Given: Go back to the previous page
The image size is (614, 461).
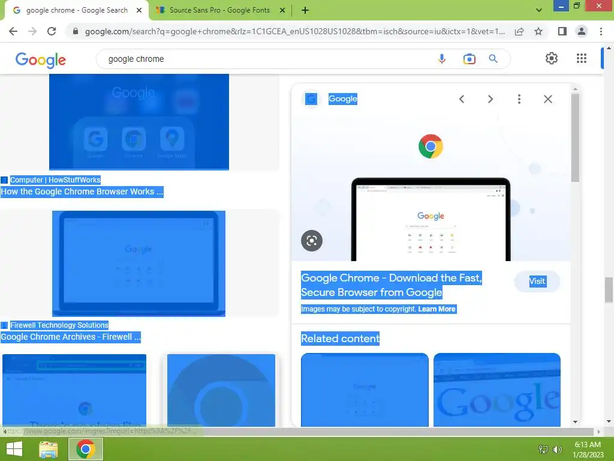Looking at the screenshot, I should tap(13, 31).
